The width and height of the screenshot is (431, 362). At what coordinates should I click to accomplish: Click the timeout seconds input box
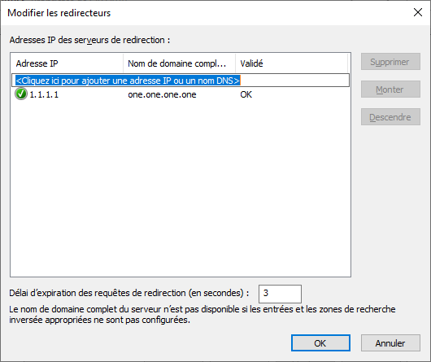click(x=280, y=294)
